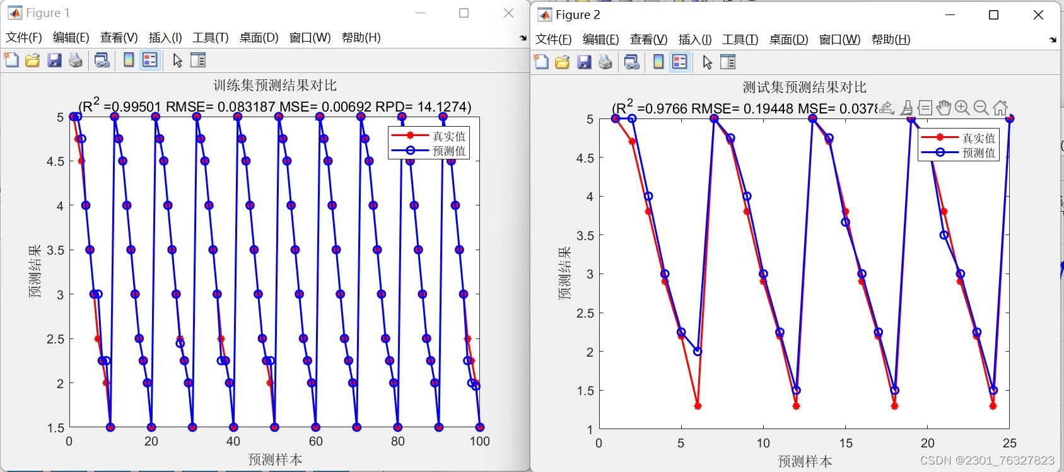Toggle Insert Colorbar in Figure 1 toolbar
The image size is (1064, 472).
click(x=129, y=60)
